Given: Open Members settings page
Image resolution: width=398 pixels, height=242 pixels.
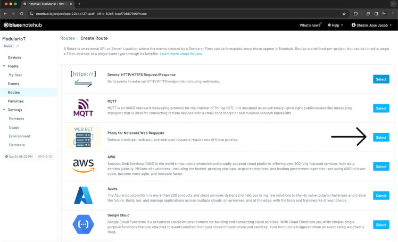Looking at the screenshot, I should 16,119.
